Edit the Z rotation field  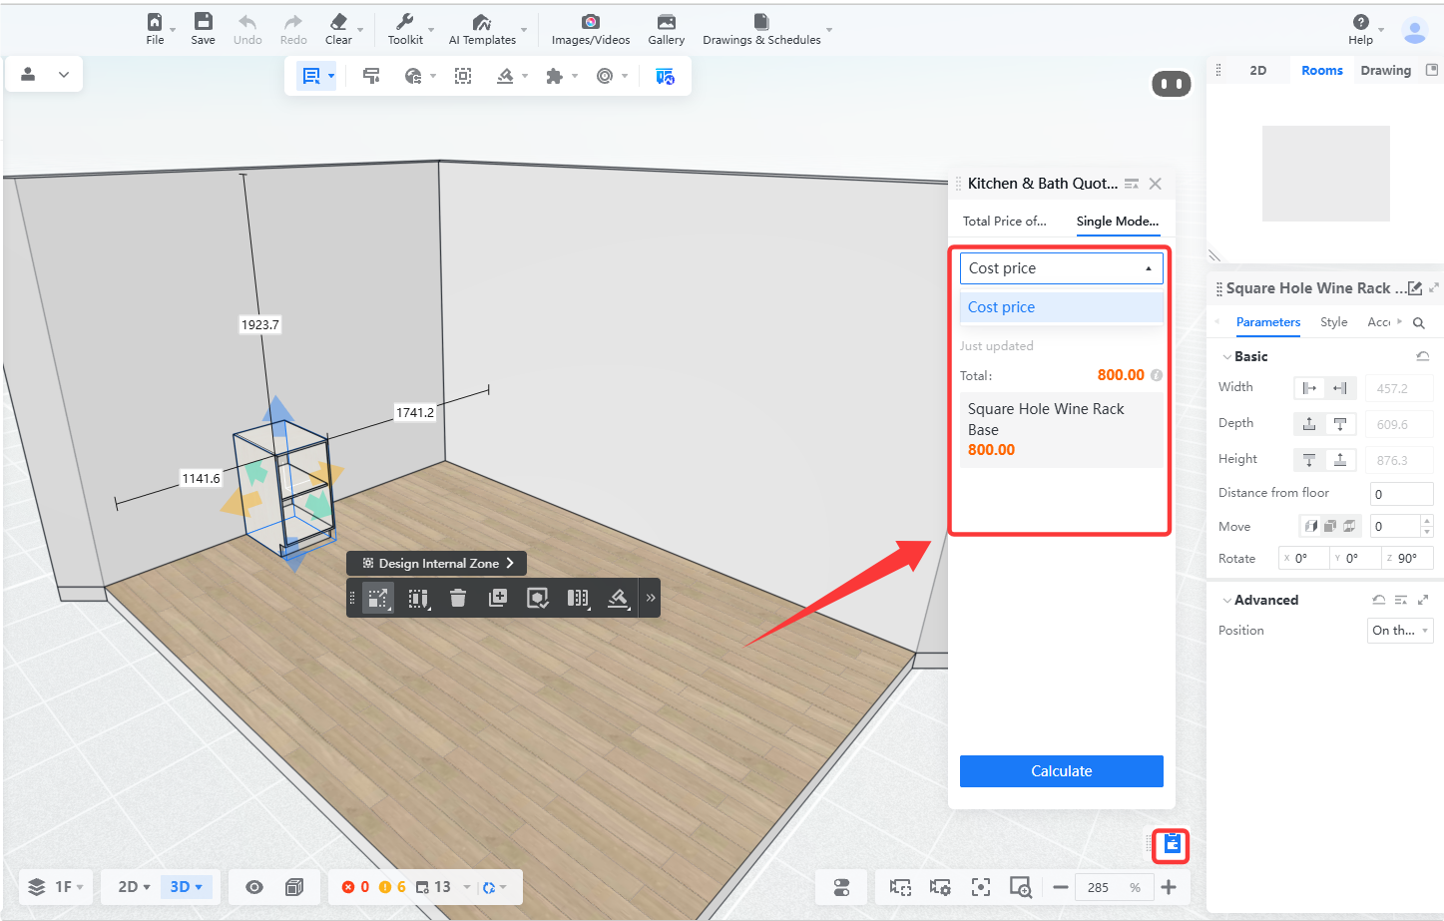1408,558
